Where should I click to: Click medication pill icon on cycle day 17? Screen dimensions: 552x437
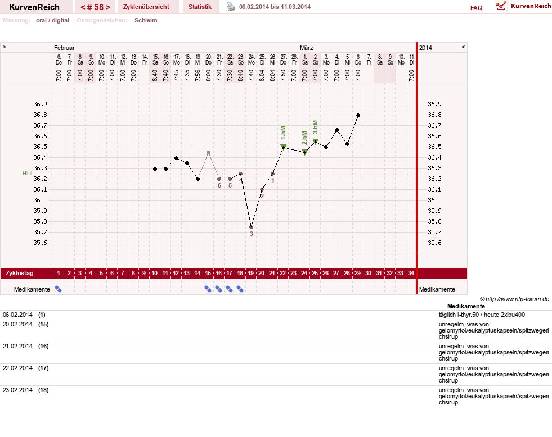tap(229, 289)
